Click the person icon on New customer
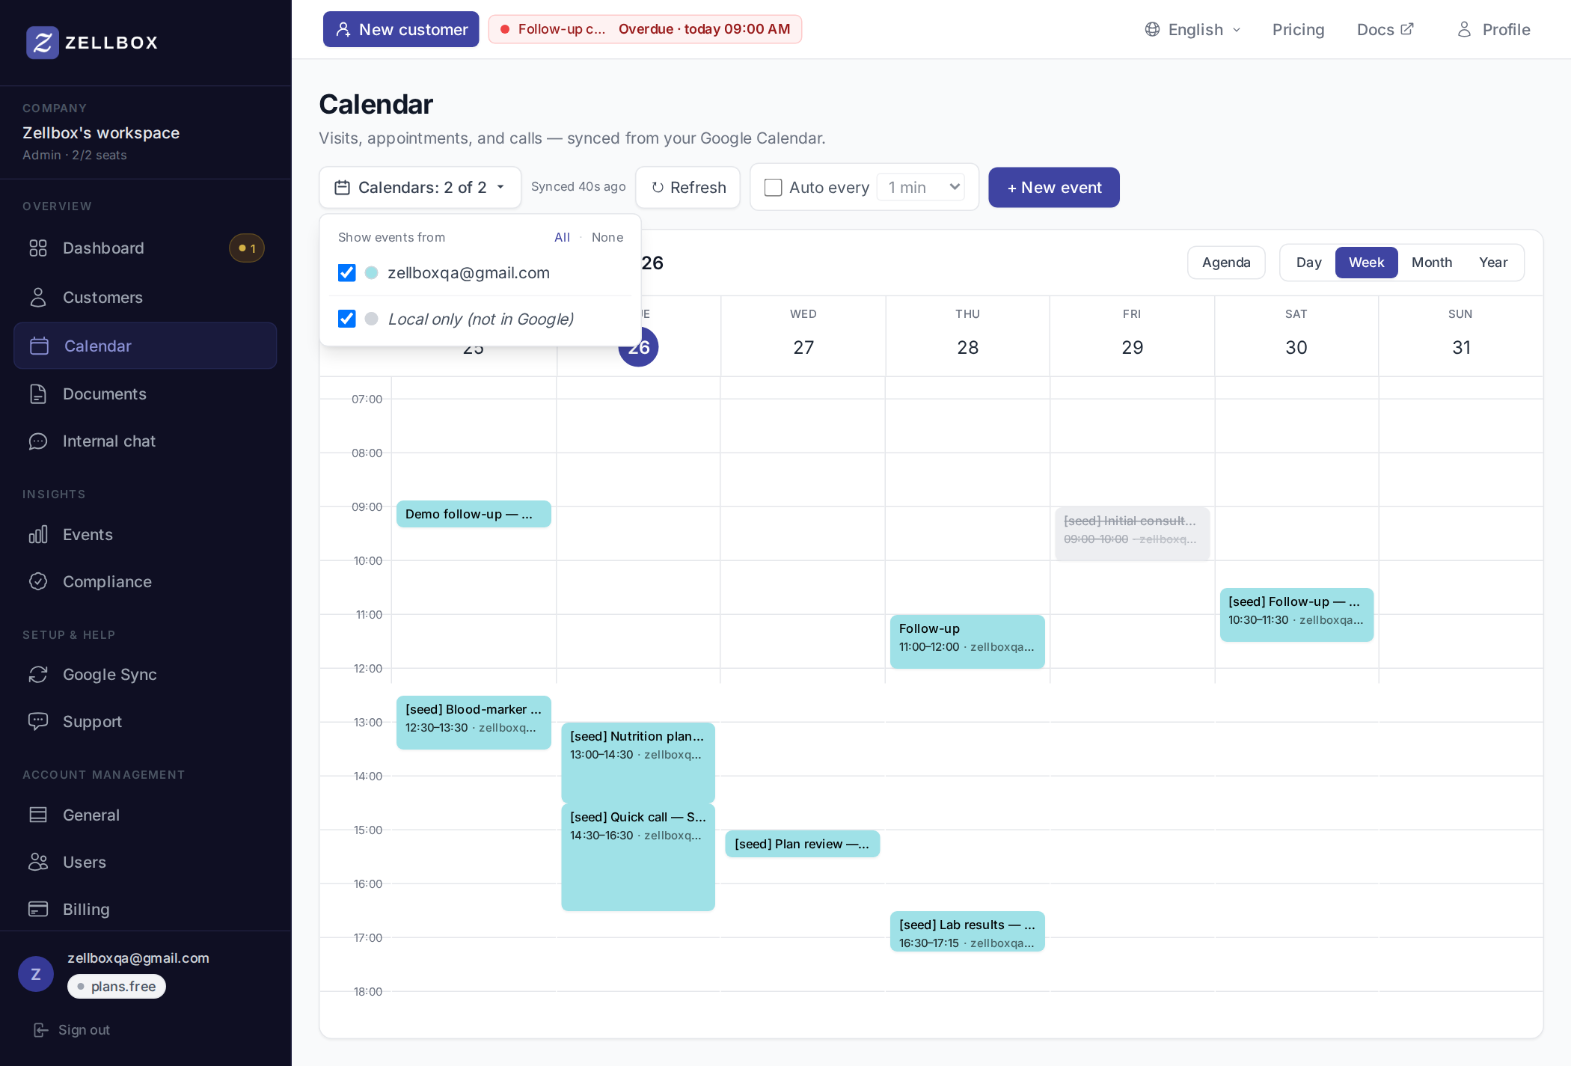 343,29
